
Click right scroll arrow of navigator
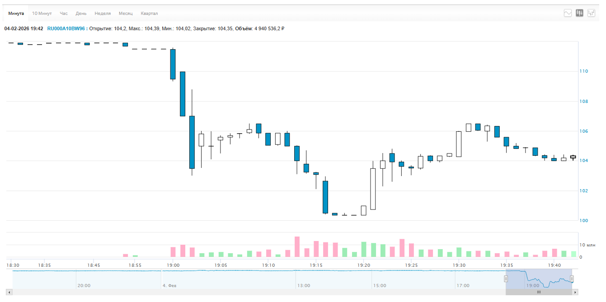575,293
